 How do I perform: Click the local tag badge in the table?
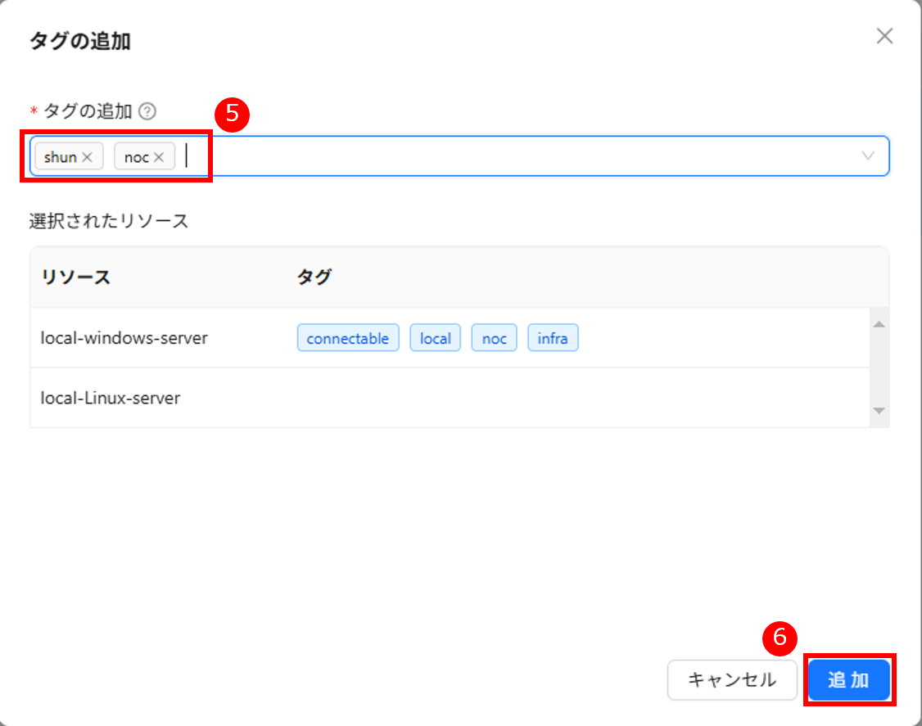tap(435, 338)
